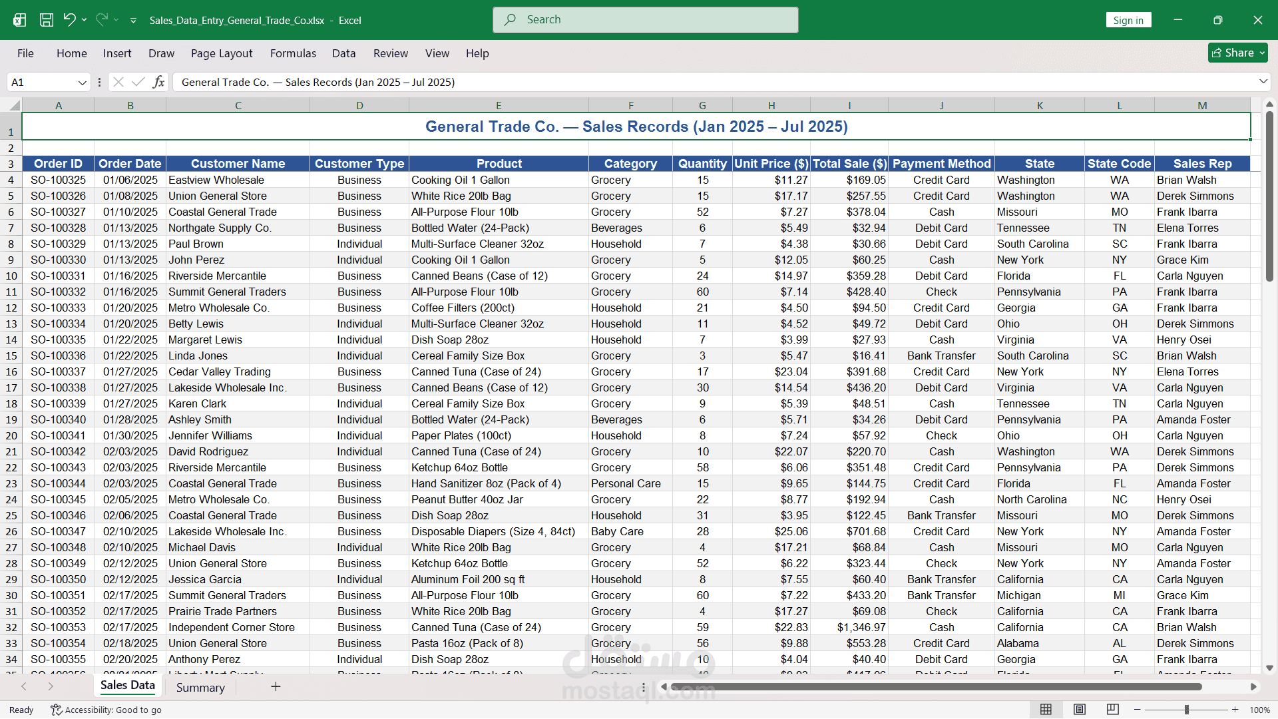Viewport: 1278px width, 719px height.
Task: Select column M header
Action: [x=1202, y=105]
